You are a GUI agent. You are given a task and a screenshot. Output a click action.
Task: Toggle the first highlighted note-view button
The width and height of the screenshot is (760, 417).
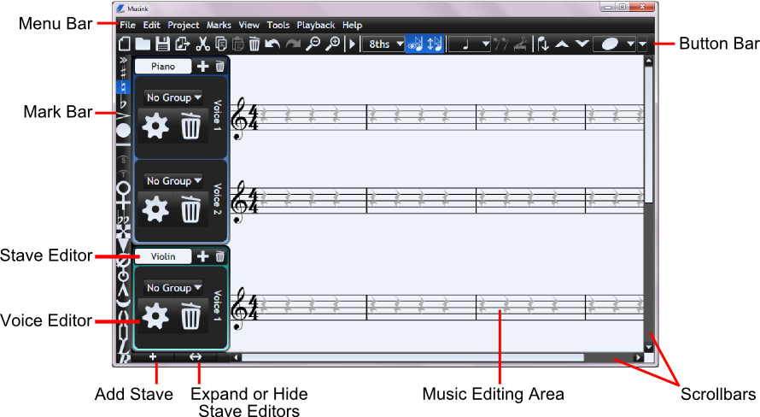pos(416,44)
